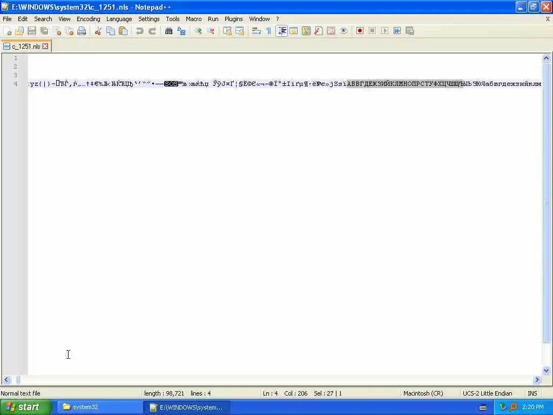The height and width of the screenshot is (415, 553).
Task: Save current recorded macro icon
Action: pyautogui.click(x=410, y=31)
